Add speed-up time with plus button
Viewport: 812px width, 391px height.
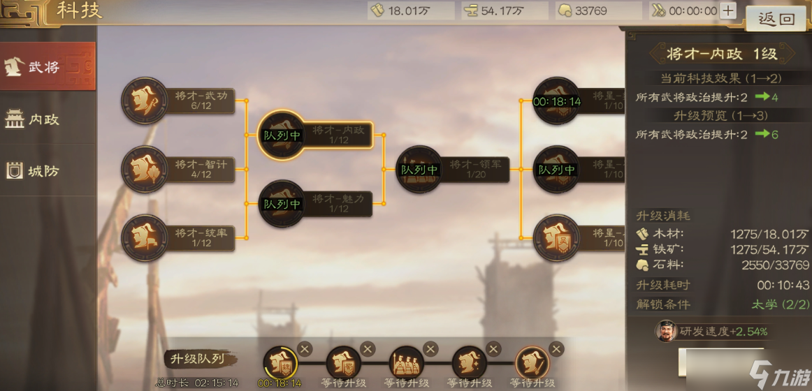728,11
